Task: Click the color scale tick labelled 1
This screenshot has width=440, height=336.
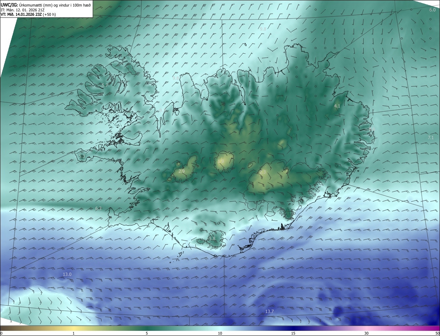Action: click(74, 333)
